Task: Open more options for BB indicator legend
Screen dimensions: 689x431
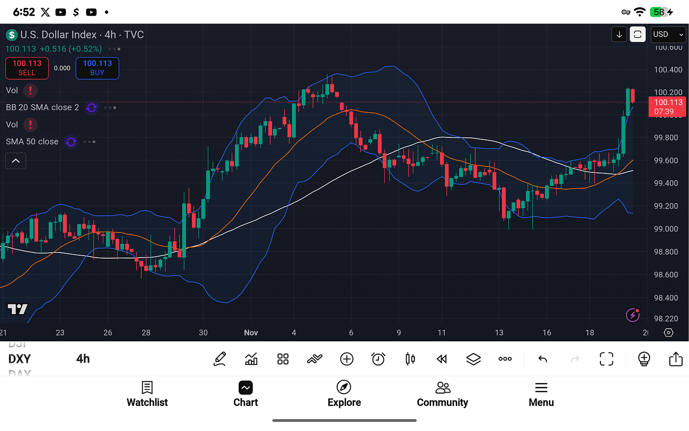Action: 110,107
